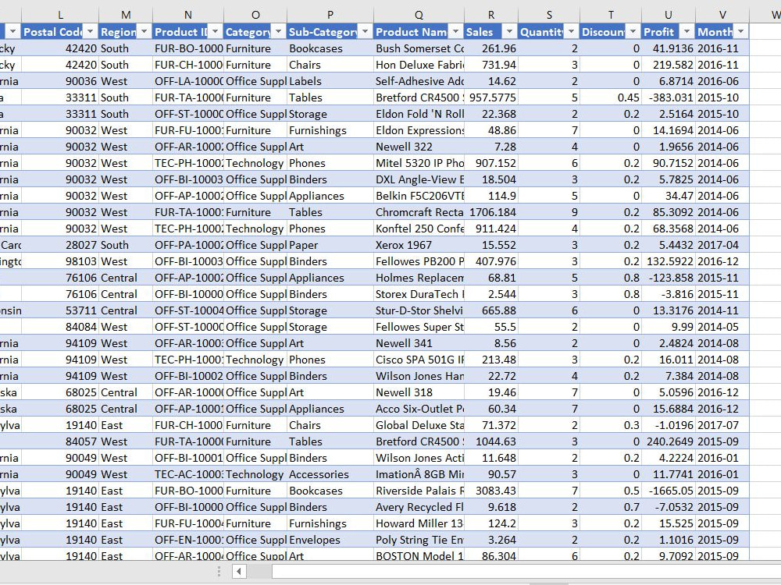Select postal code cell 98103
Image resolution: width=781 pixels, height=585 pixels.
point(60,261)
